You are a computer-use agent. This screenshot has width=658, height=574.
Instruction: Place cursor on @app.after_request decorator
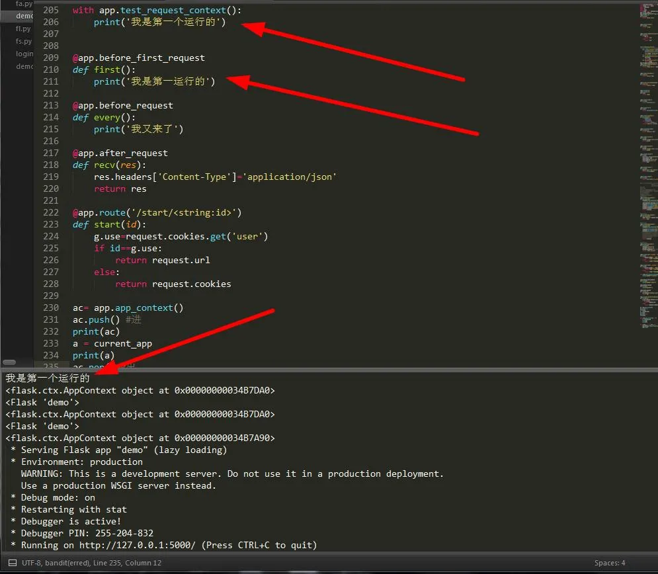click(x=120, y=153)
